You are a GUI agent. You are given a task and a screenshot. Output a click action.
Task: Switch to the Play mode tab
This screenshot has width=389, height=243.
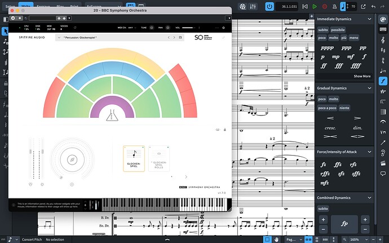60,6
